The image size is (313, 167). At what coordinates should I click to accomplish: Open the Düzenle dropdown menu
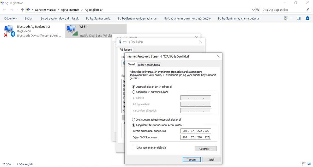[10, 18]
